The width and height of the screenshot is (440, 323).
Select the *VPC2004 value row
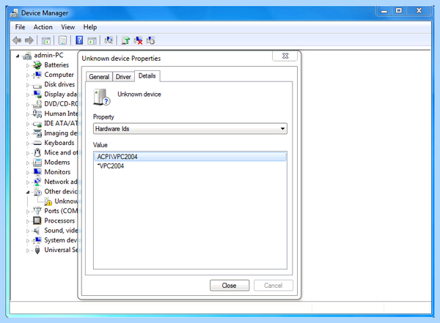[190, 166]
